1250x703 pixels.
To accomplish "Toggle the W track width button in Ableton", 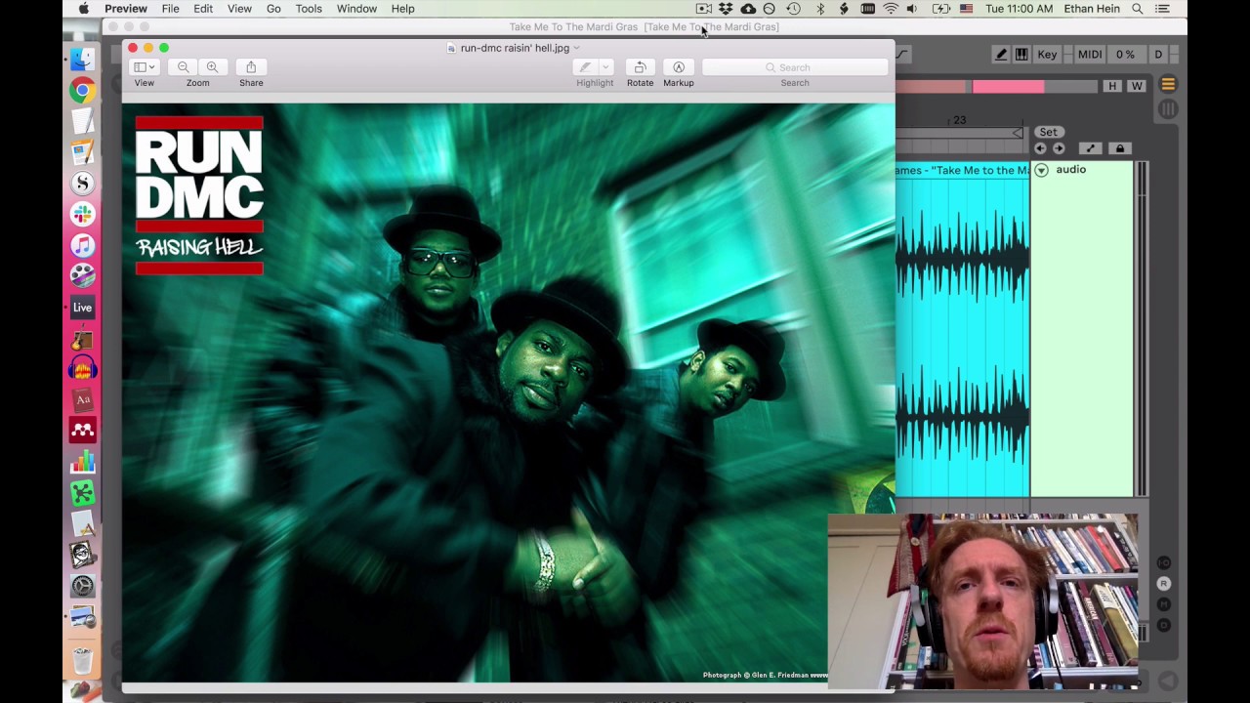I will tap(1137, 87).
